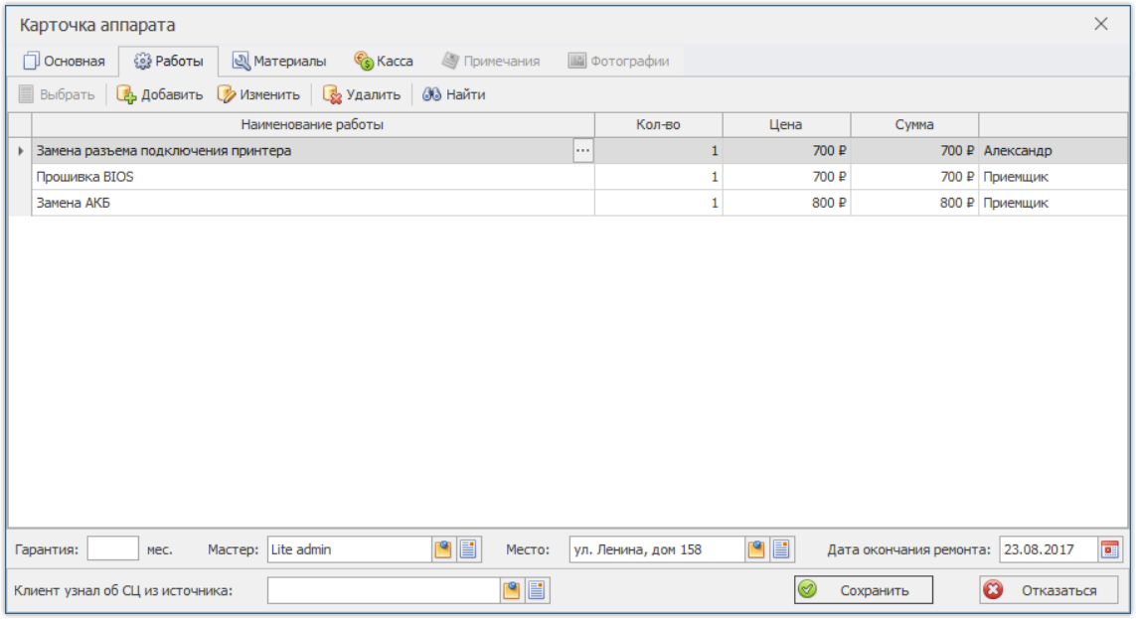Switch to the Материалы tab
1136x619 pixels.
[279, 61]
